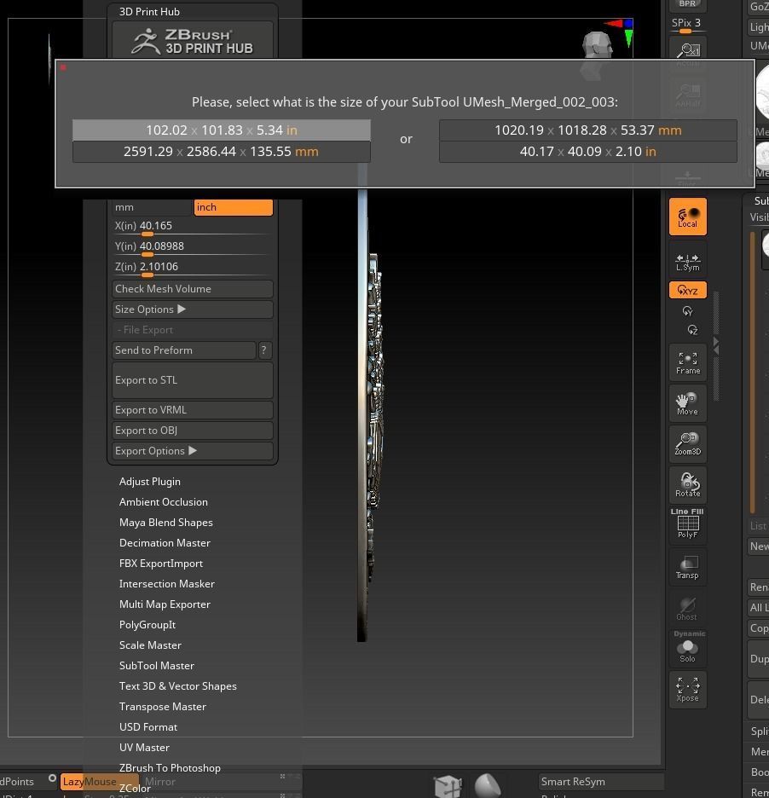
Task: Expand Size Options
Action: point(193,309)
